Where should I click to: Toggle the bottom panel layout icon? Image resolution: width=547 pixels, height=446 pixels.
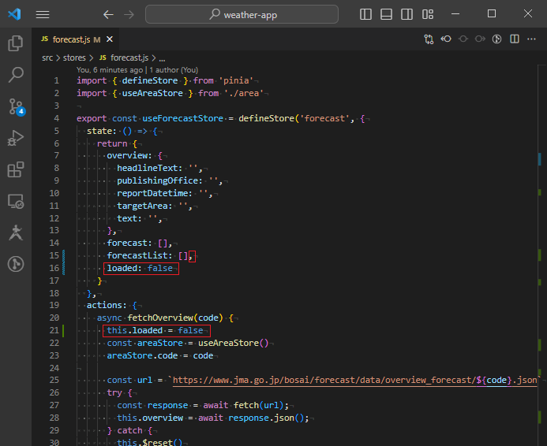pyautogui.click(x=386, y=14)
